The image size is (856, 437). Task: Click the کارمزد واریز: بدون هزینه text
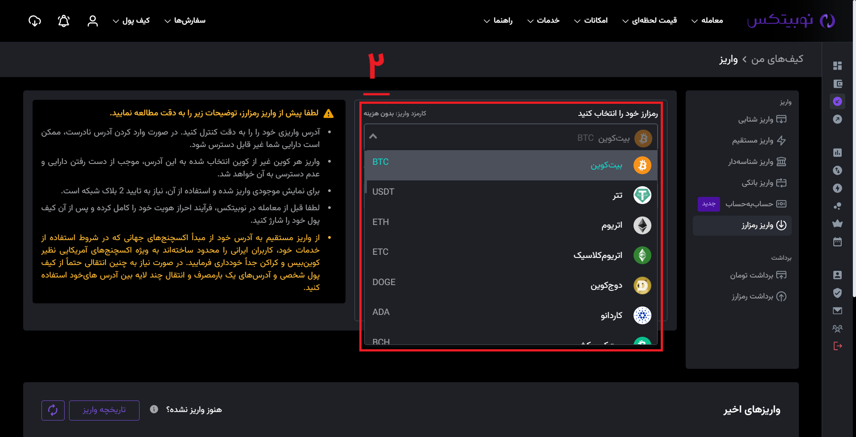pyautogui.click(x=395, y=114)
